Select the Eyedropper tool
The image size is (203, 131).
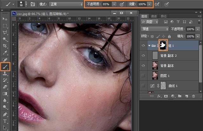(x=5, y=53)
